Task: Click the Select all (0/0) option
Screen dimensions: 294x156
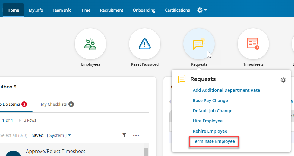Action: [14, 135]
